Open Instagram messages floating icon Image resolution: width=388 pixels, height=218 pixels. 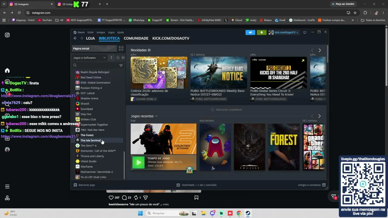(x=334, y=197)
